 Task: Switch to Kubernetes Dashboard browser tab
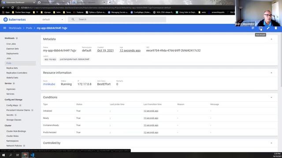(x=18, y=3)
